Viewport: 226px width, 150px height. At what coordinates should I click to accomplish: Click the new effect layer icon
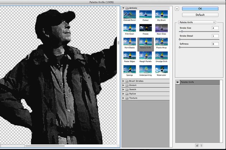coord(197,145)
